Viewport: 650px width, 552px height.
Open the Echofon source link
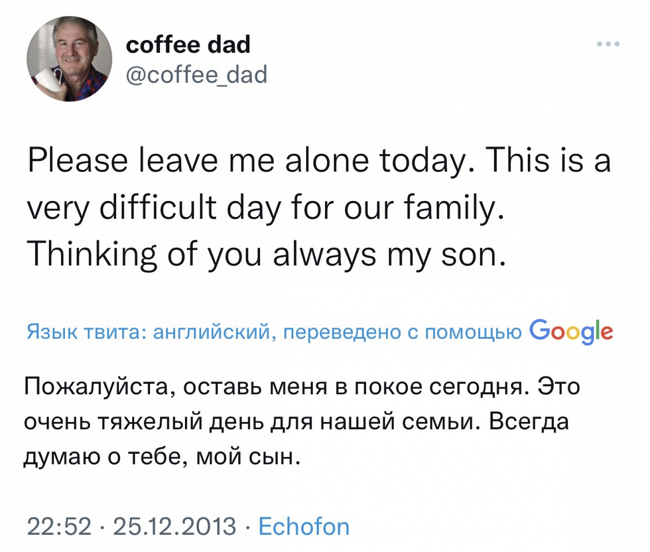coord(304,527)
